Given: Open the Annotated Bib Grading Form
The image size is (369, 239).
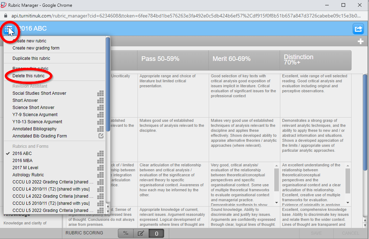Looking at the screenshot, I should click(x=40, y=136).
